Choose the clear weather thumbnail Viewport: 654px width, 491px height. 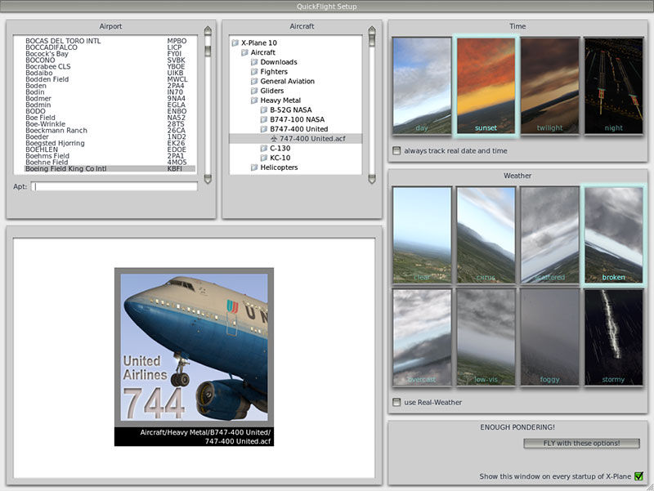coord(422,235)
